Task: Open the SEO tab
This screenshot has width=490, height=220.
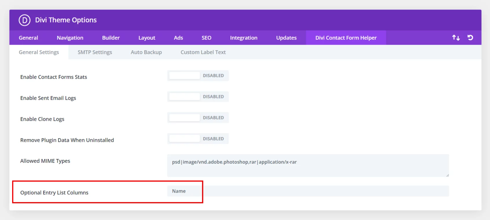Action: [x=206, y=38]
